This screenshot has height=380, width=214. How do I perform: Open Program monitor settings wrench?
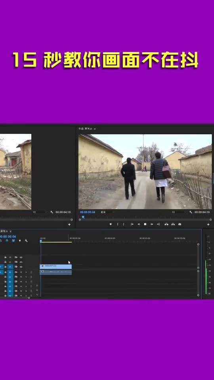[191, 212]
